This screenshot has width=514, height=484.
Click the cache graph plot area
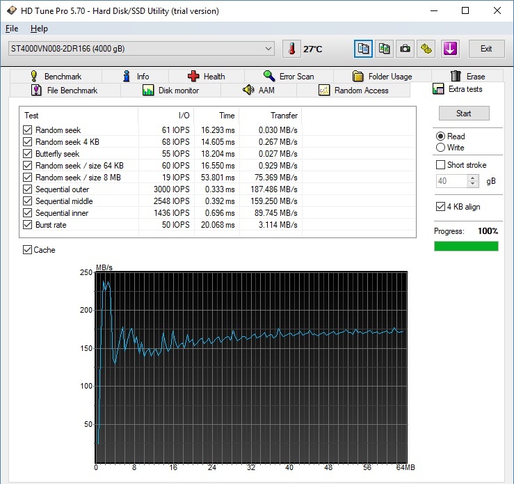(251, 368)
